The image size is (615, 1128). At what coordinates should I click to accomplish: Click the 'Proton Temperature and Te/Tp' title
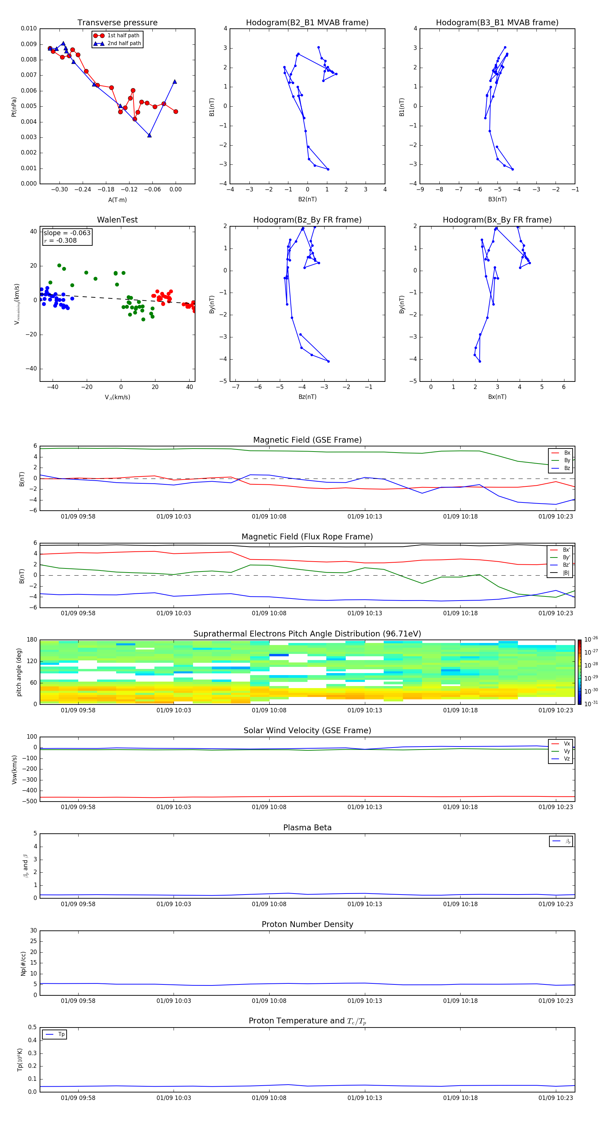click(307, 1021)
